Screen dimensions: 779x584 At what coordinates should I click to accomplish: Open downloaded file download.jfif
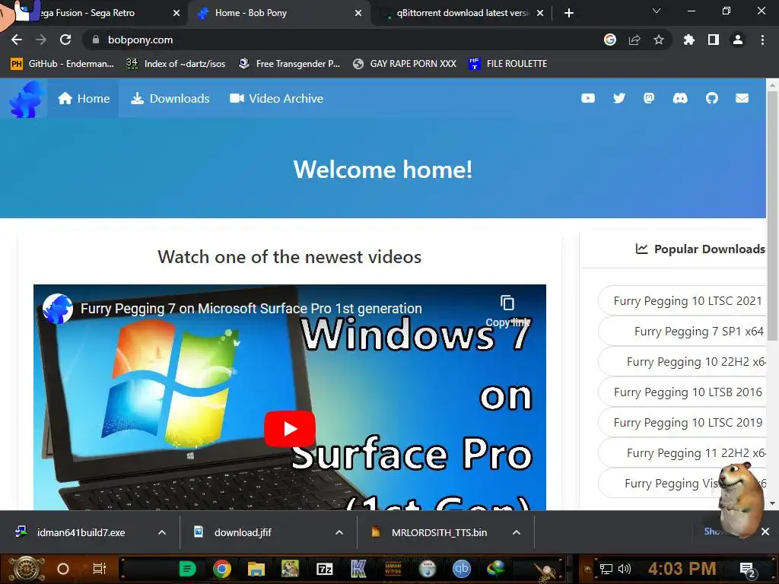click(243, 532)
